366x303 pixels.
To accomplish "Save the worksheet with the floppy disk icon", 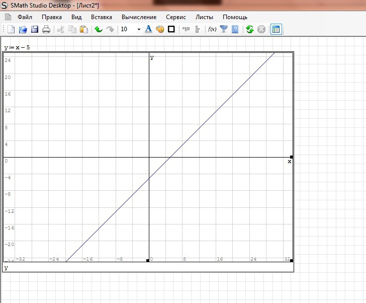I will point(35,29).
